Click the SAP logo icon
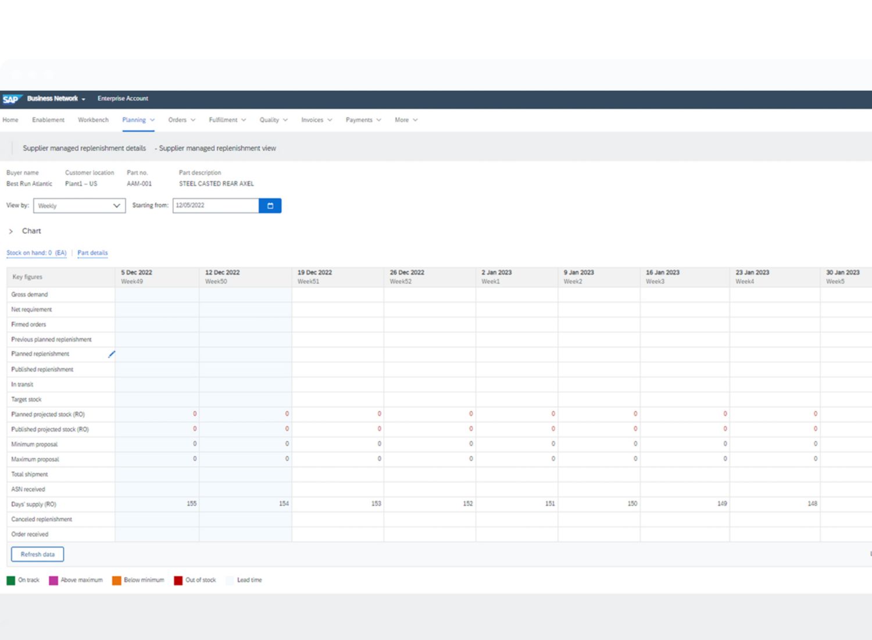The width and height of the screenshot is (872, 640). point(12,99)
